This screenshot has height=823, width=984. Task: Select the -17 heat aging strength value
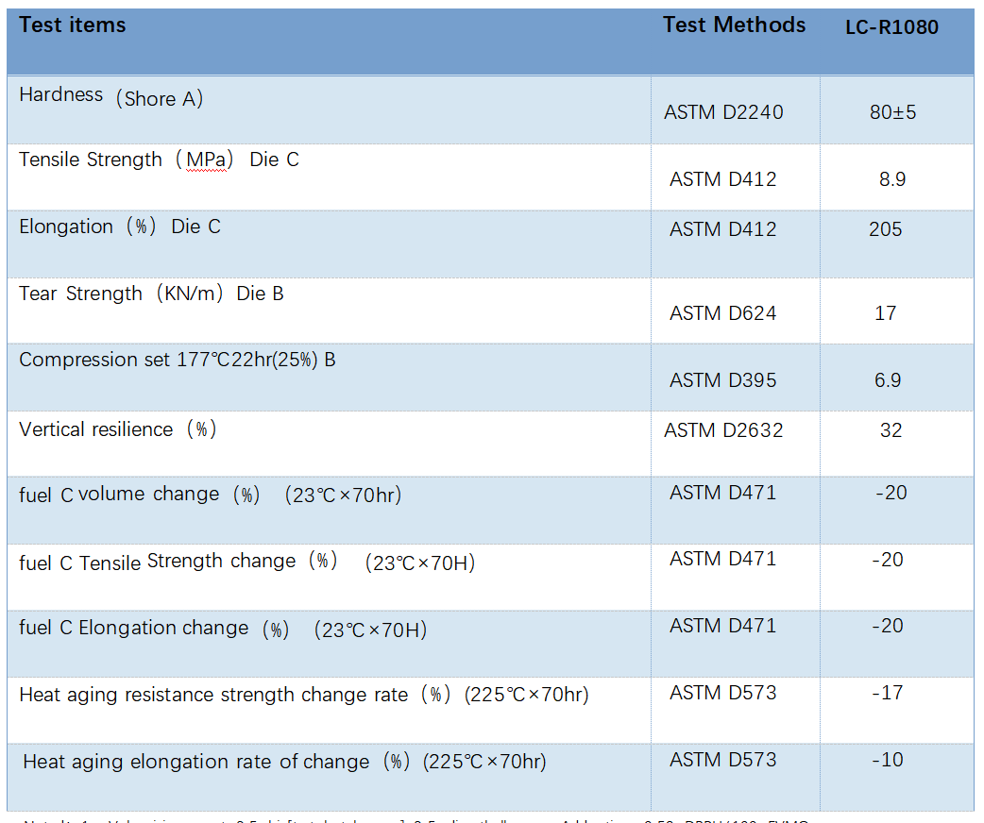(x=887, y=693)
